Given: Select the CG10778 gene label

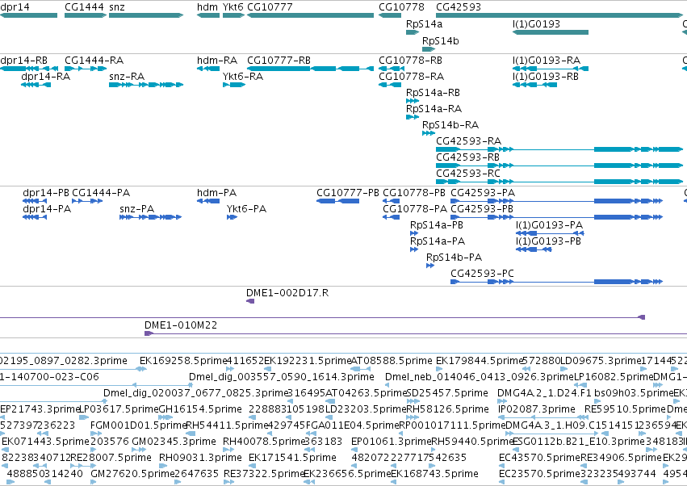Looking at the screenshot, I should click(401, 7).
